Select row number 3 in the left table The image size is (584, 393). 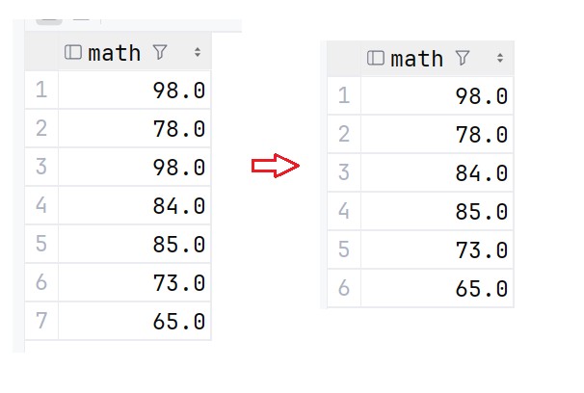click(x=40, y=167)
